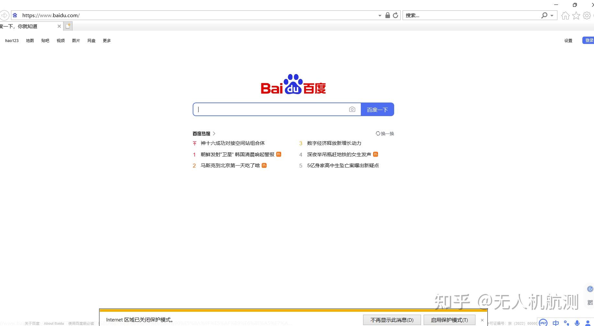Open a new tab with the new tab button

[x=68, y=26]
